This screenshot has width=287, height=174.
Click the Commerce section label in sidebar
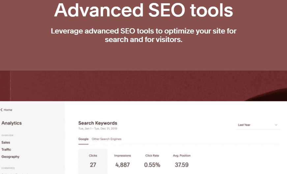(x=8, y=168)
